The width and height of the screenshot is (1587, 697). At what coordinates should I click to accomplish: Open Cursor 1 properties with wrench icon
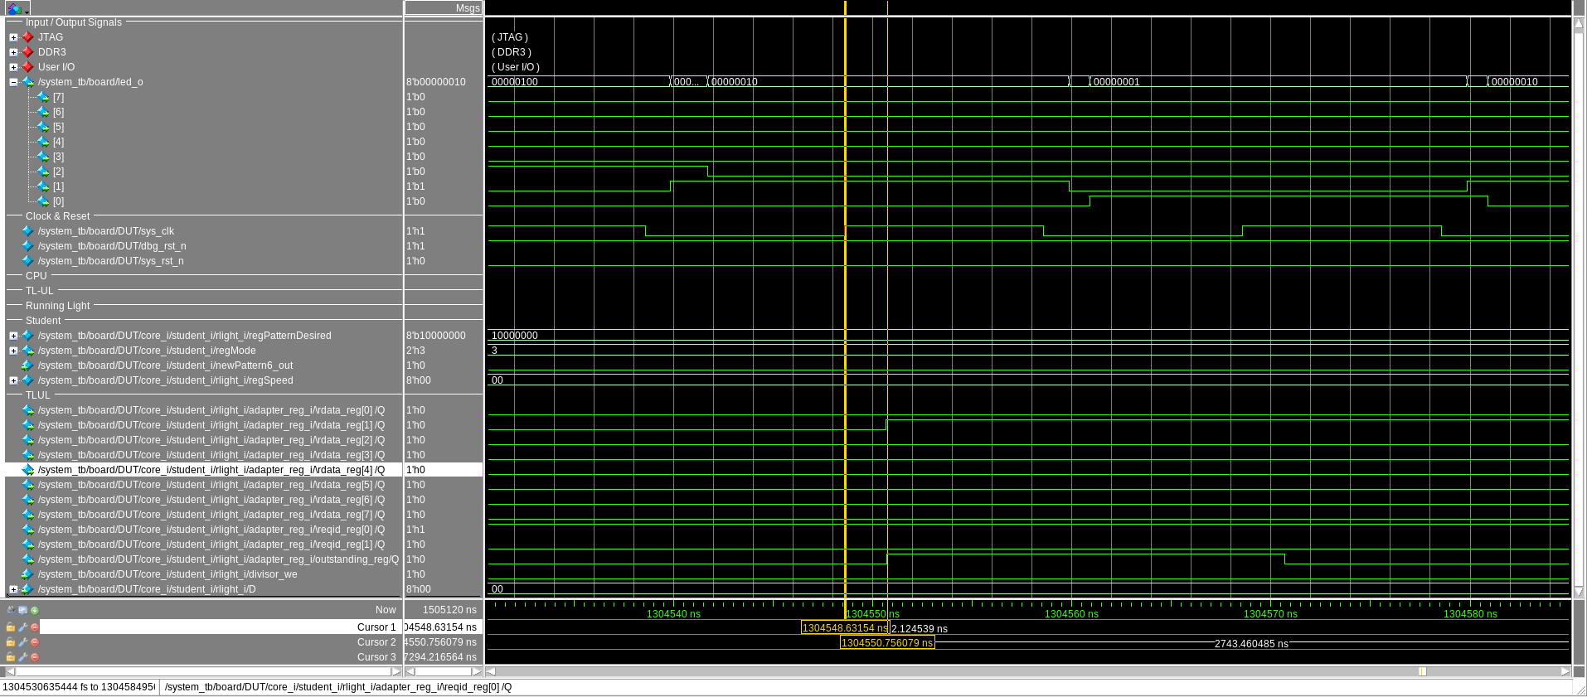click(x=23, y=627)
